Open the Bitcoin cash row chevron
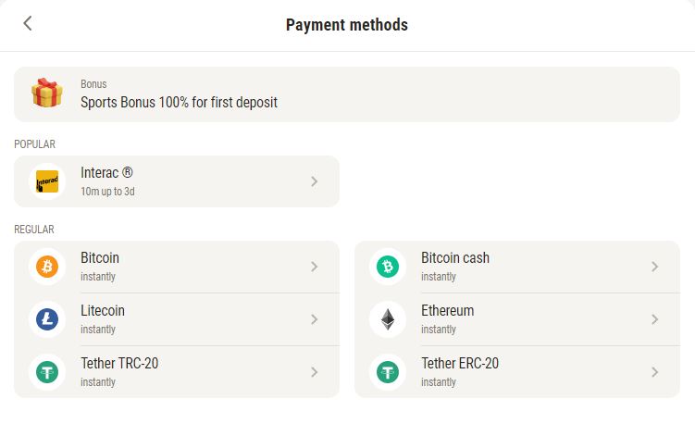Image resolution: width=695 pixels, height=436 pixels. (655, 267)
